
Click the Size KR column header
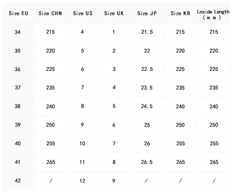(180, 13)
